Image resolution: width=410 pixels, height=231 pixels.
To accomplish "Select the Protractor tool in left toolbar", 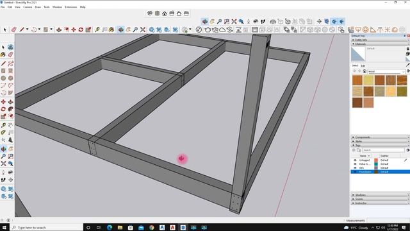I will click(x=3, y=133).
